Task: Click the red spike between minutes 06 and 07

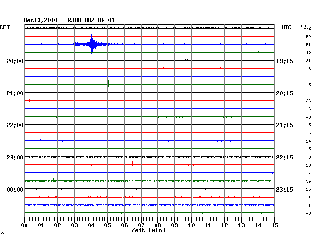Action: click(132, 164)
